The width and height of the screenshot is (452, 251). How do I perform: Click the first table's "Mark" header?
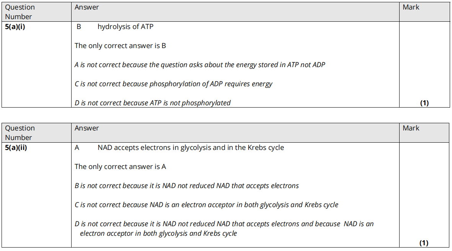coord(411,7)
